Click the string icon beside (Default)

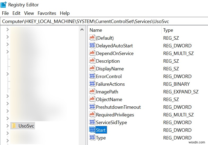click(92, 38)
